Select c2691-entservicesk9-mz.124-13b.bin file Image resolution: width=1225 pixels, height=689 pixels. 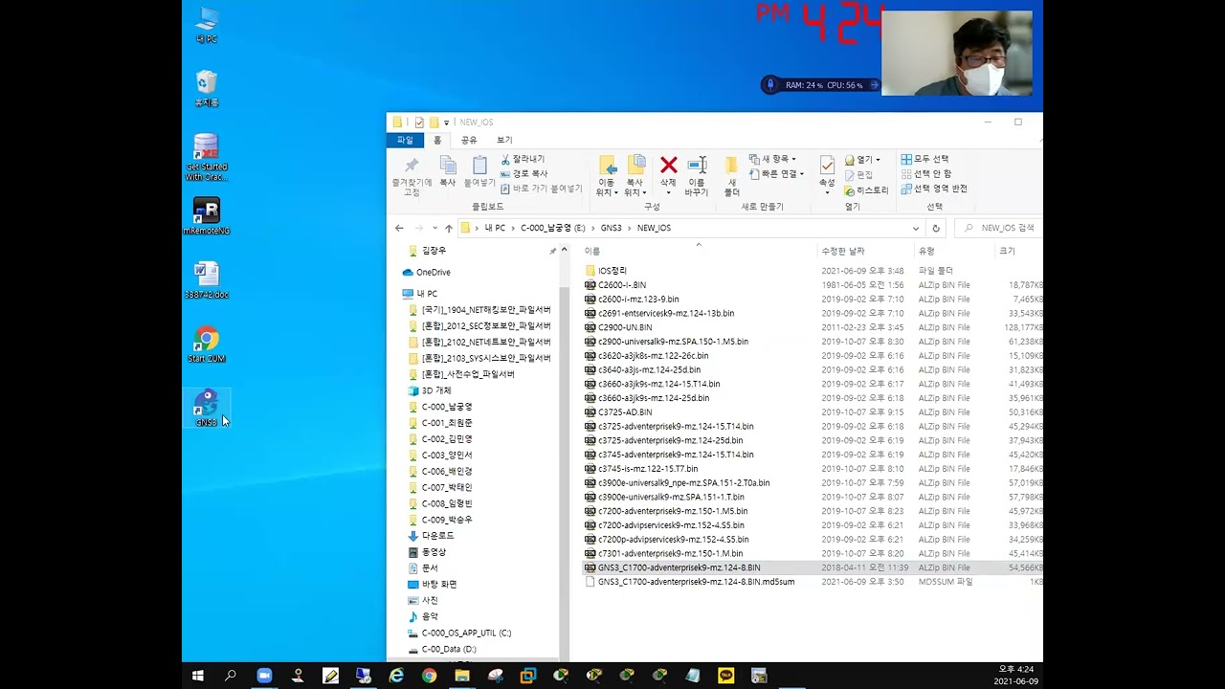pyautogui.click(x=665, y=313)
